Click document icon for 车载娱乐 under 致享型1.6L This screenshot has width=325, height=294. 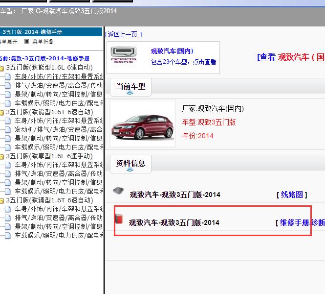coord(8,191)
